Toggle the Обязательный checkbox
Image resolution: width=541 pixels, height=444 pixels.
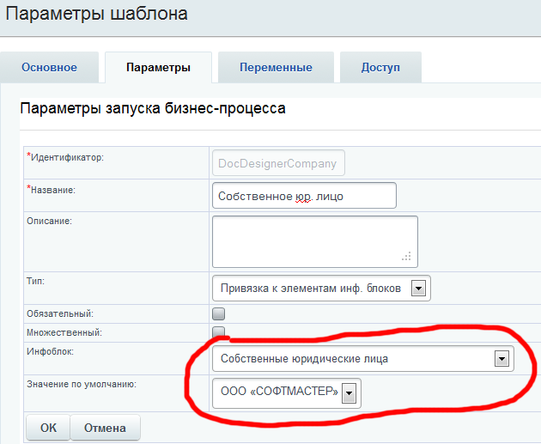[219, 313]
